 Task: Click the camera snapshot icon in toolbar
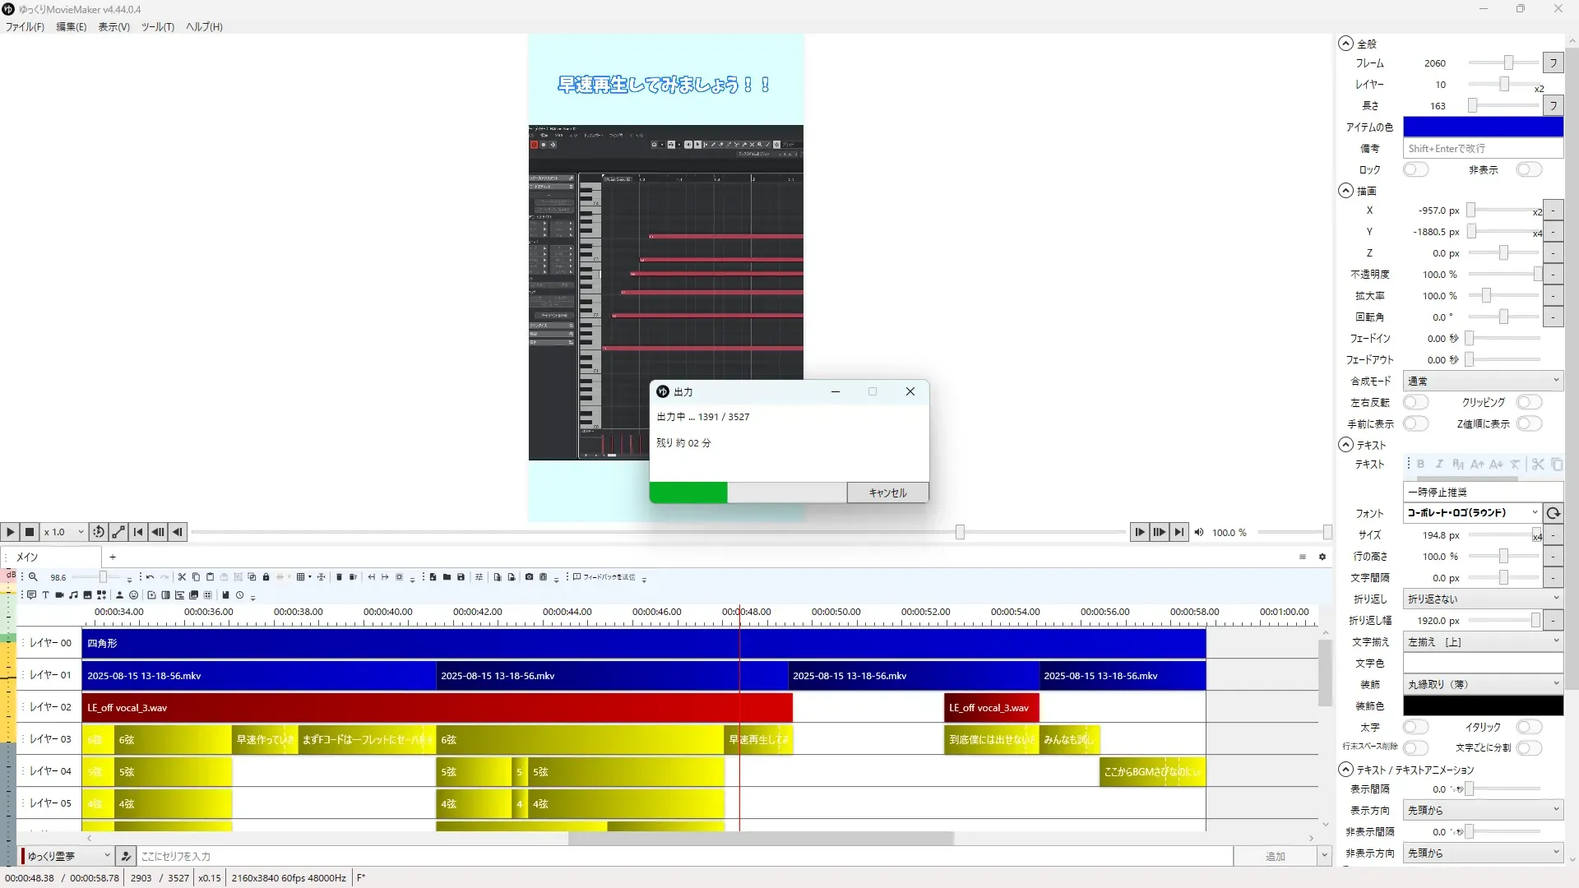529,577
